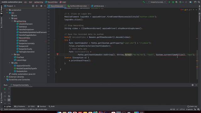Viewport: 201px width, 113px height.
Task: Click the LF line separator status widget
Action: tap(177, 110)
